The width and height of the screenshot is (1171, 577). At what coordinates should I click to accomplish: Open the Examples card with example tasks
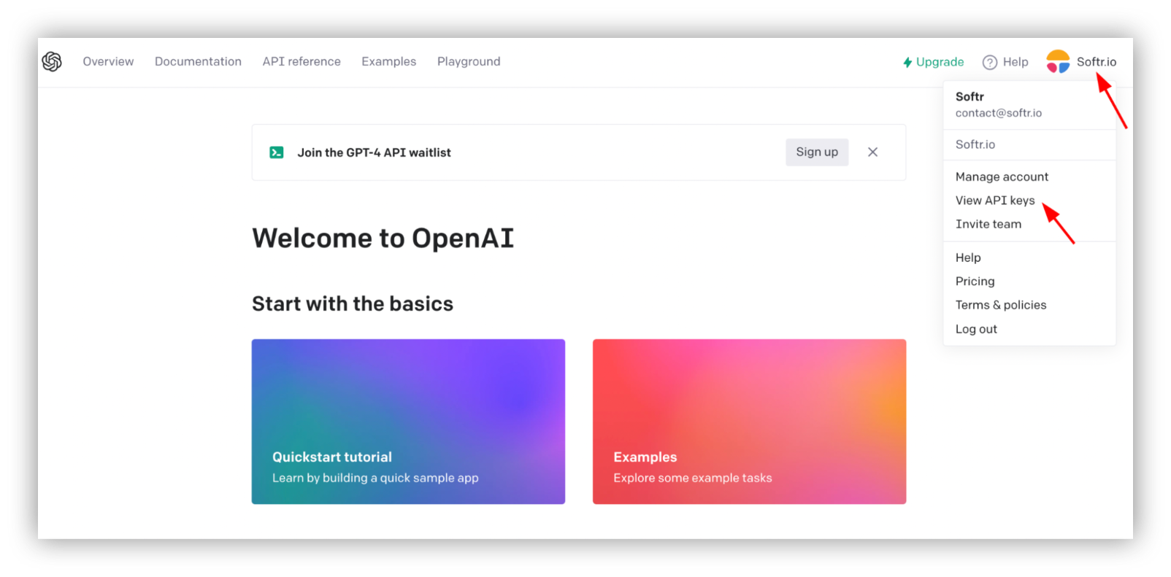tap(749, 422)
